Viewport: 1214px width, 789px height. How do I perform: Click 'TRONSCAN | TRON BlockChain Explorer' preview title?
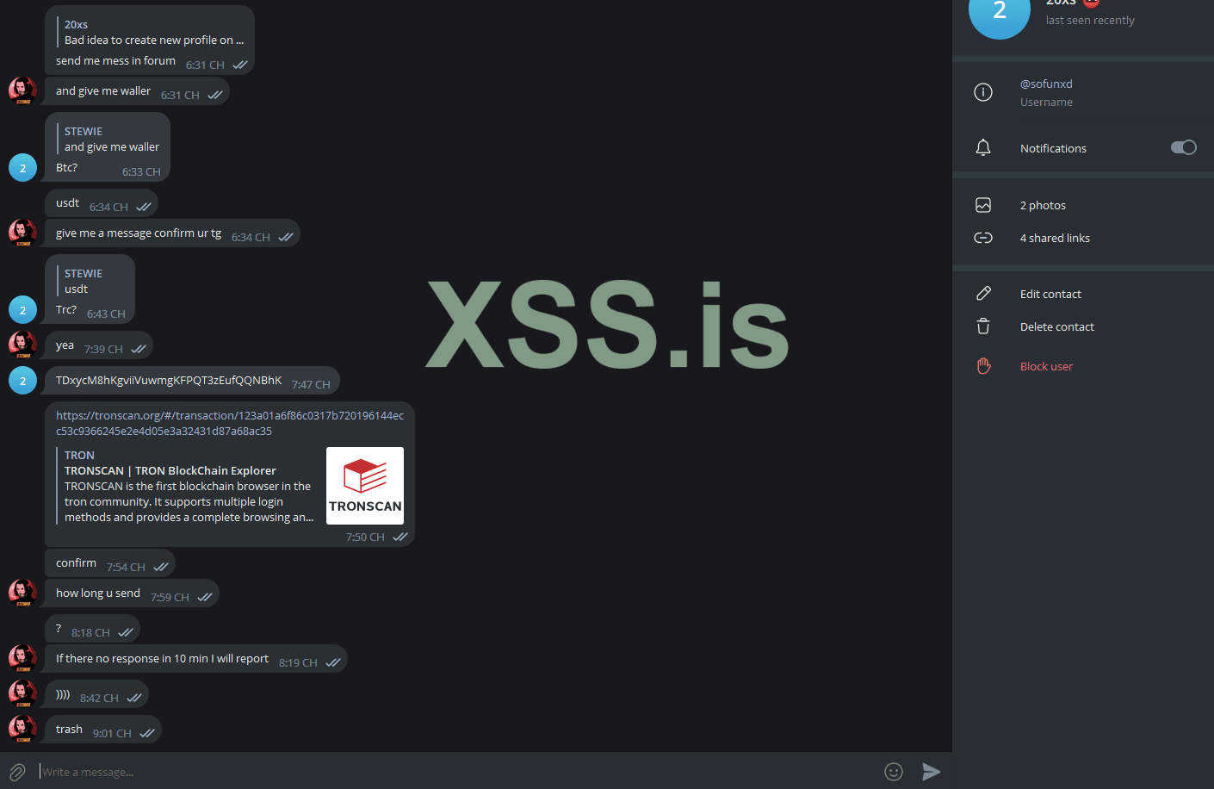point(170,470)
